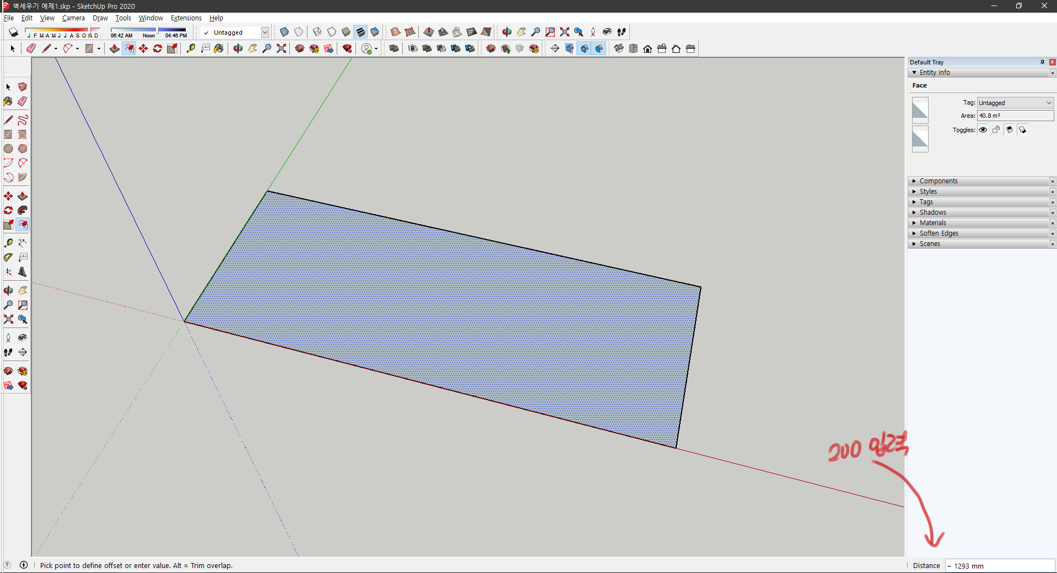Select the Make Component tool

[x=23, y=87]
